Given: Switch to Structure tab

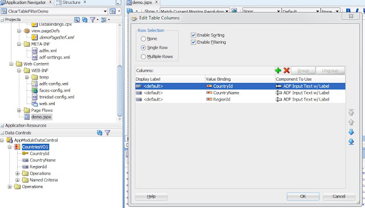Looking at the screenshot, I should (x=71, y=2).
